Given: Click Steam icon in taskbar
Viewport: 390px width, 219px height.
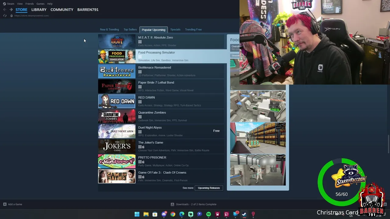Looking at the screenshot, I should pos(244,214).
